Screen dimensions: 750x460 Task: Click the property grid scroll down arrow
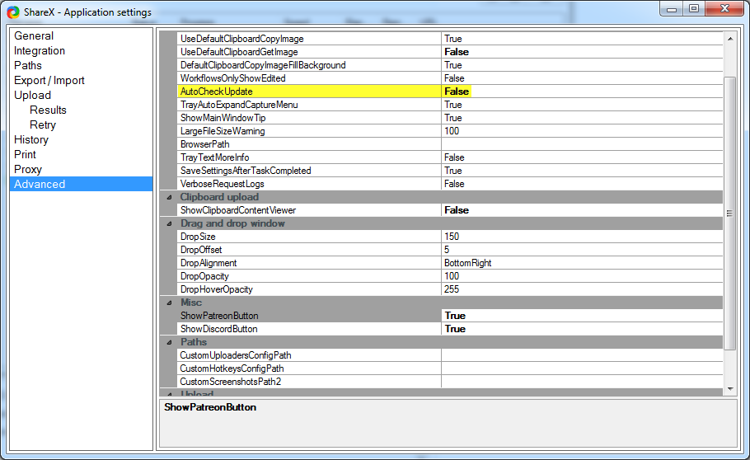point(730,389)
